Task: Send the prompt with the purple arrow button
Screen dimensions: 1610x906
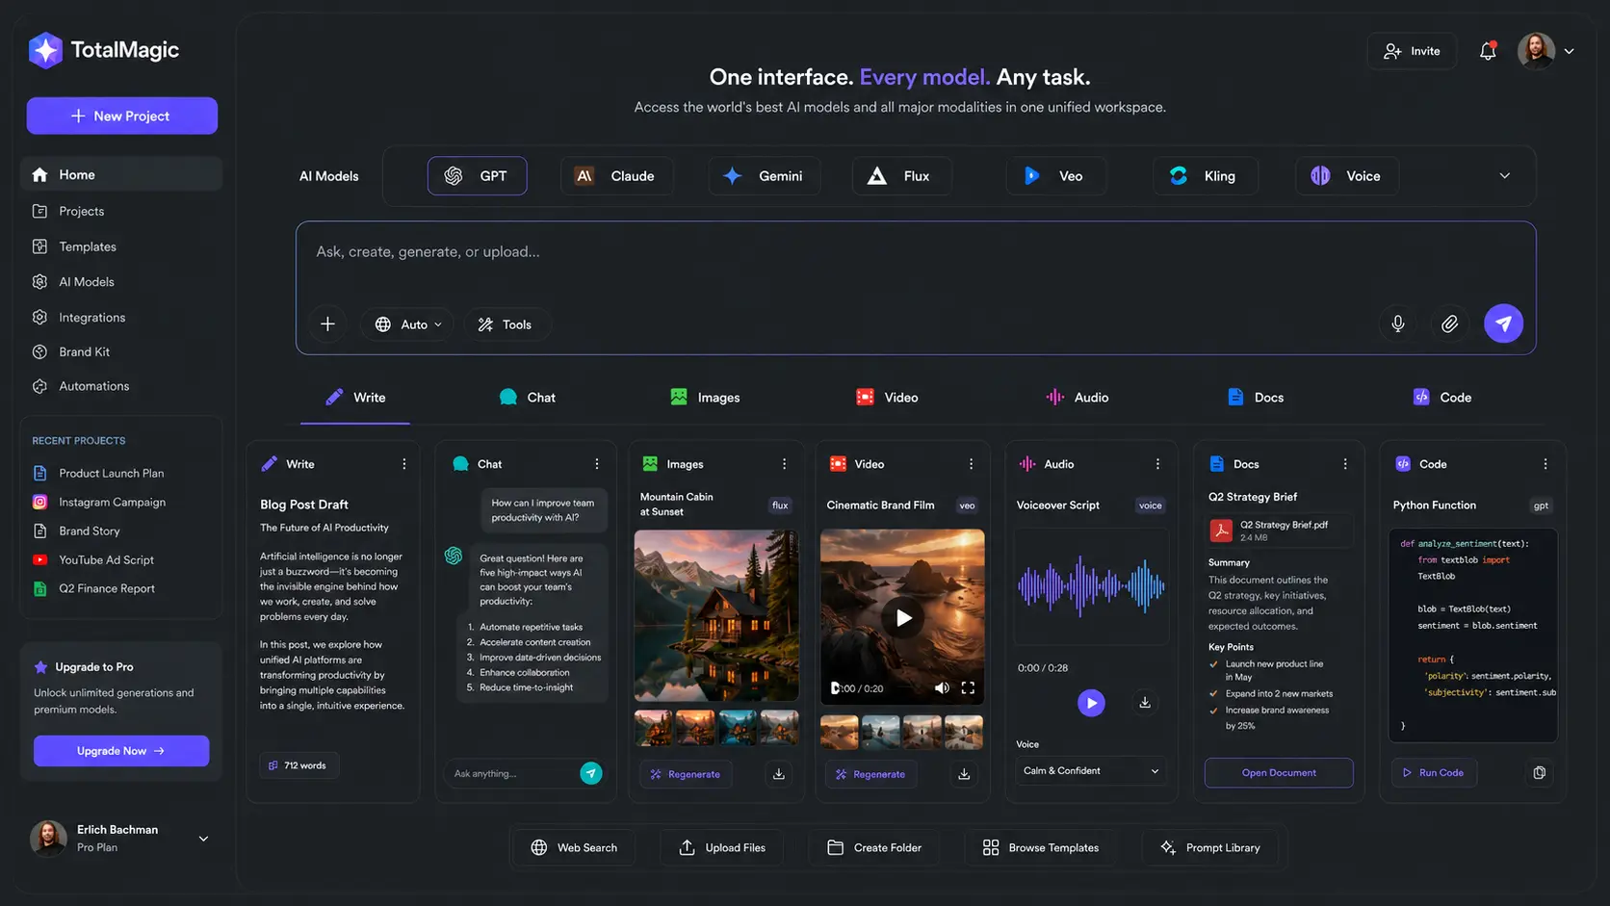Action: click(1503, 324)
